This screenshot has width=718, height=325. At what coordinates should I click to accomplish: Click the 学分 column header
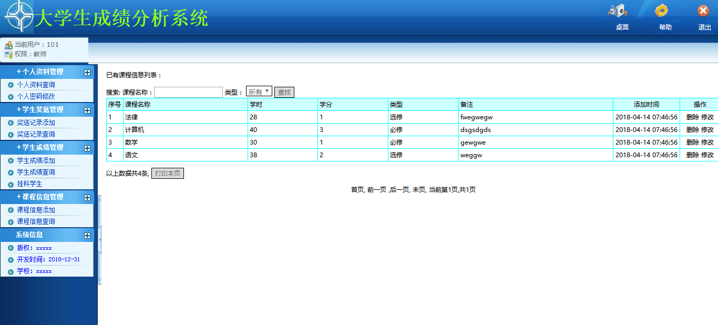(353, 105)
